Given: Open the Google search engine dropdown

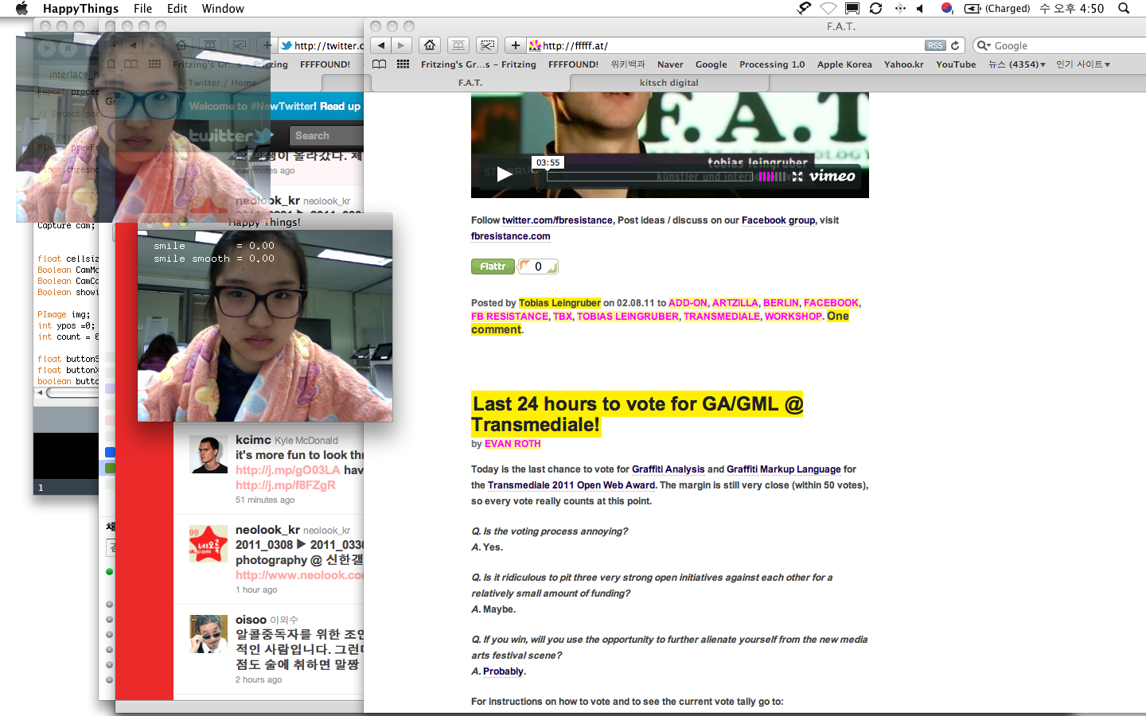Looking at the screenshot, I should point(984,45).
